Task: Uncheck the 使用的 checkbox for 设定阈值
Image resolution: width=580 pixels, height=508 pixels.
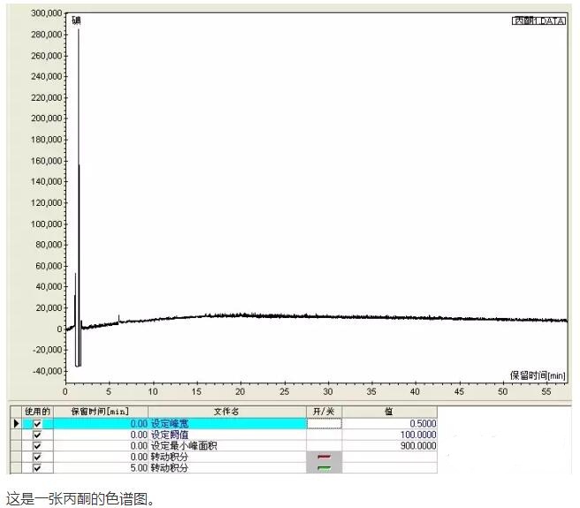Action: point(37,435)
